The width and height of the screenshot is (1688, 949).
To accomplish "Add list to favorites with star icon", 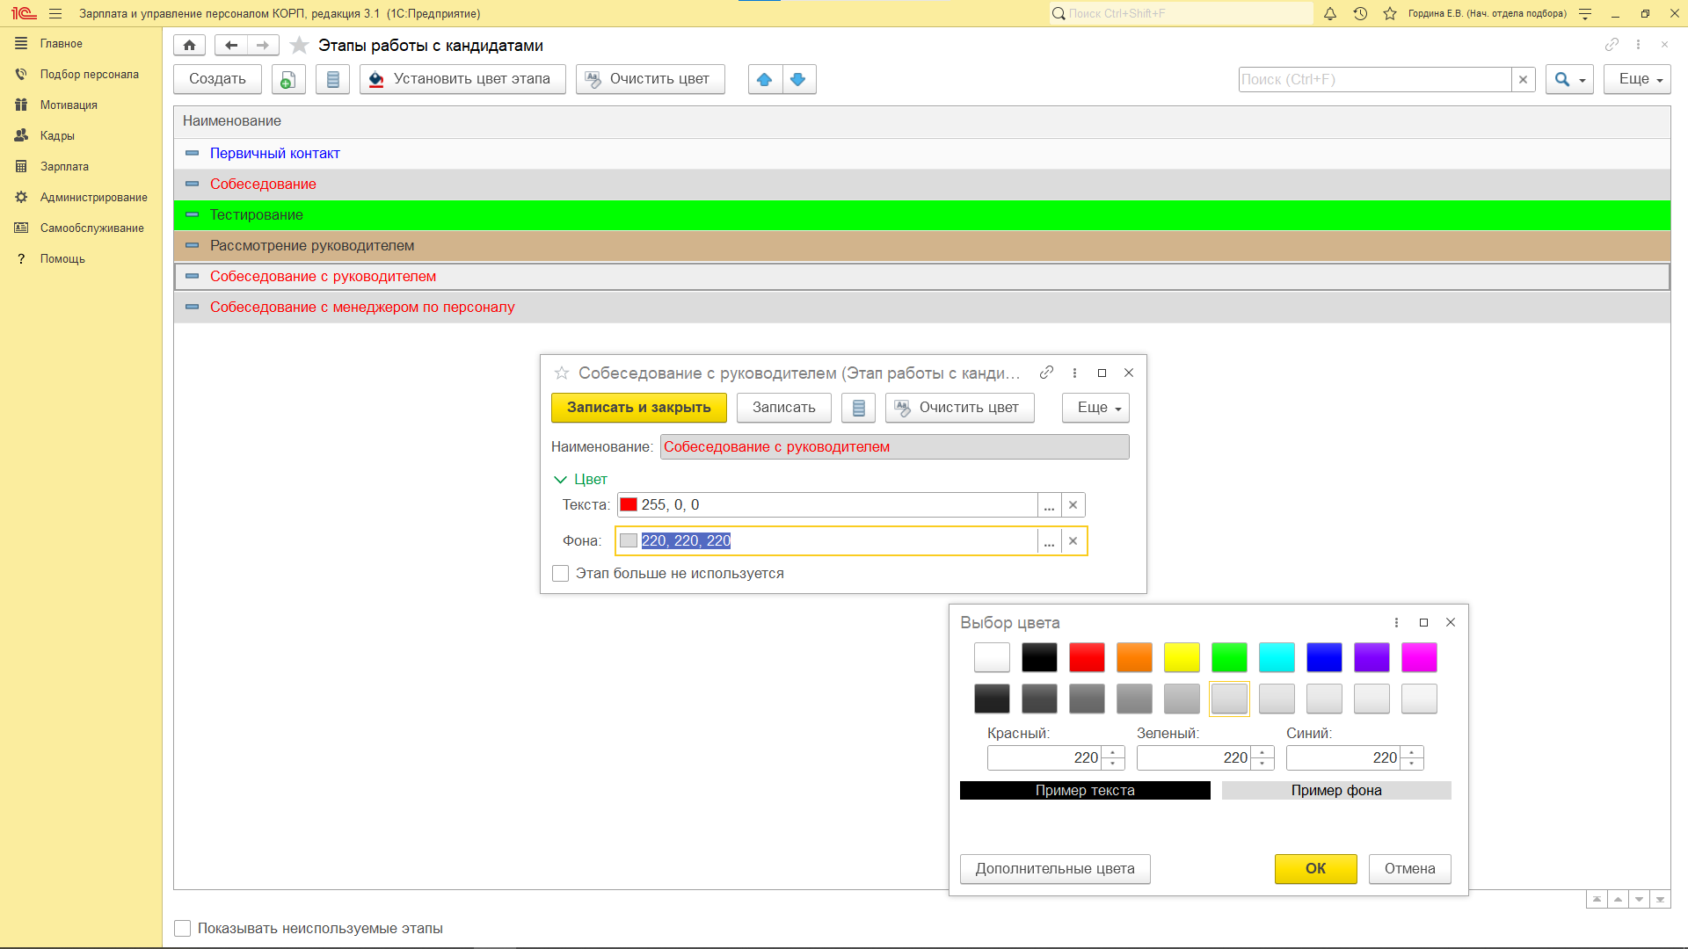I will [299, 45].
